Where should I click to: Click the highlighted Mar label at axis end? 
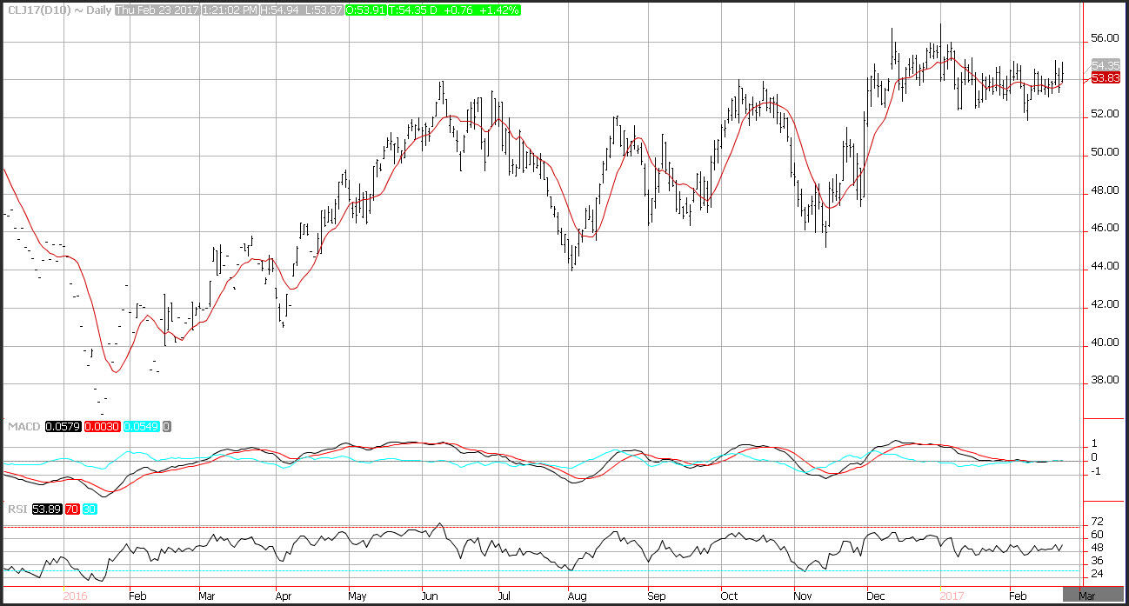coord(1086,596)
